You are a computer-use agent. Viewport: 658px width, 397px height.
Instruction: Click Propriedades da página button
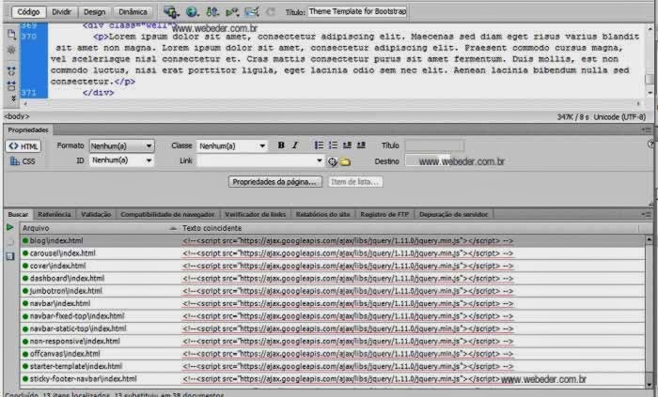275,182
